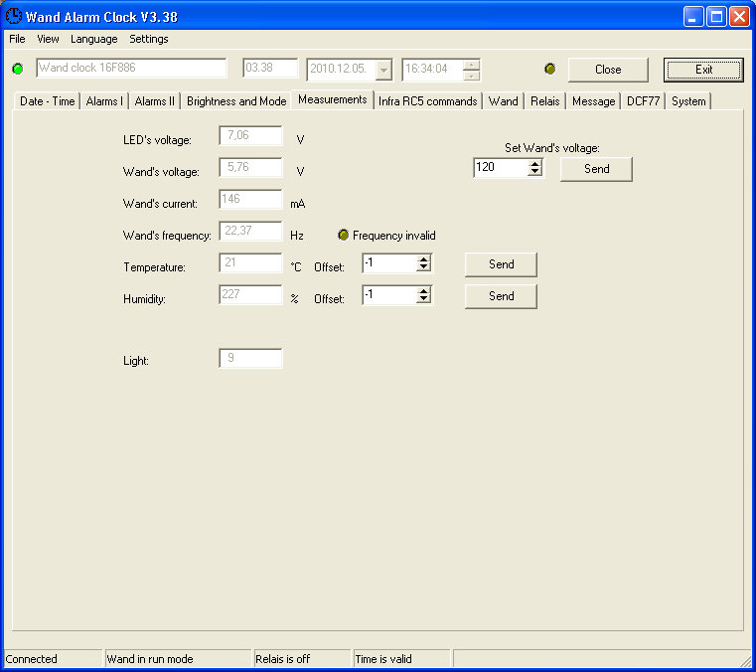Send the Humidity offset value
Image resolution: width=756 pixels, height=672 pixels.
click(501, 296)
